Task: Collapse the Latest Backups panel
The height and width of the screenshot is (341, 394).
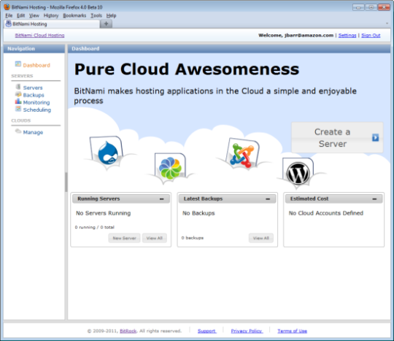Action: pos(268,199)
